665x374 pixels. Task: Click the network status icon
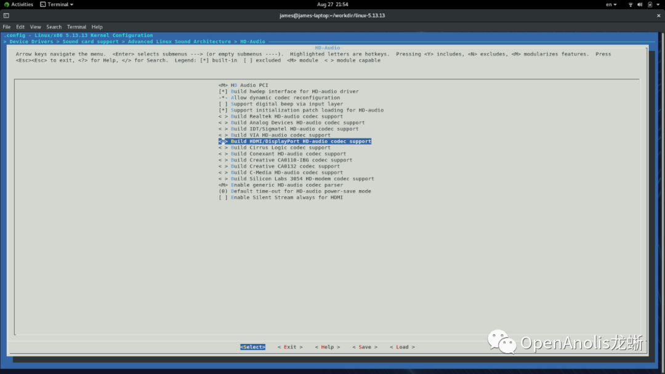pos(631,4)
